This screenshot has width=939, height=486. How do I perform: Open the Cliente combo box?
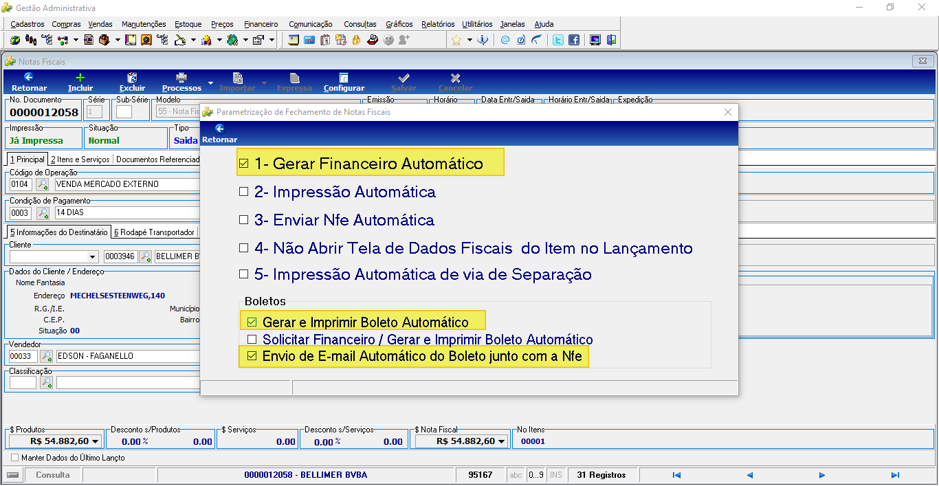point(54,257)
